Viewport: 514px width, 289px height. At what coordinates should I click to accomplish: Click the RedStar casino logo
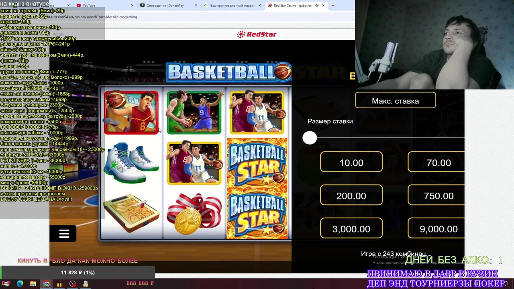257,35
